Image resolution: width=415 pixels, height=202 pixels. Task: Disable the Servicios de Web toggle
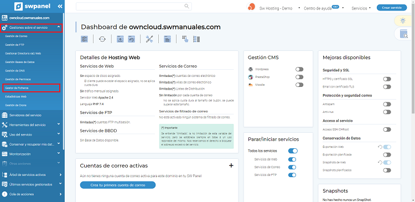(x=292, y=159)
